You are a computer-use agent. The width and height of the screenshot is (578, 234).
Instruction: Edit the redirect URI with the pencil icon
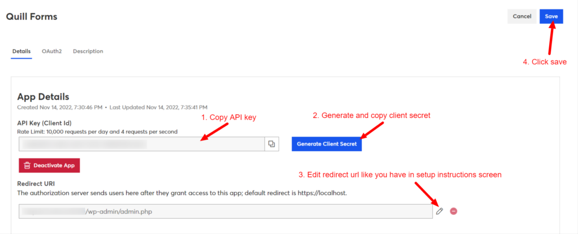click(x=439, y=211)
